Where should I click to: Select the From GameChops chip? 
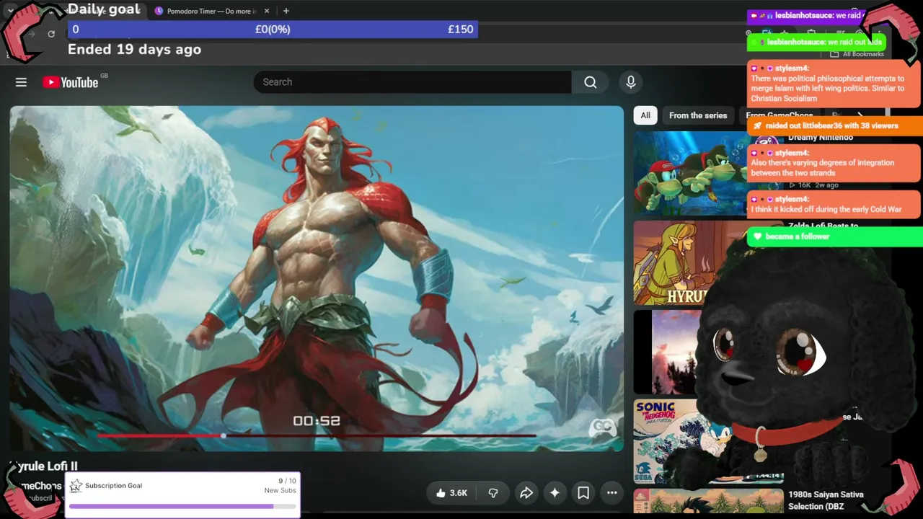pos(780,115)
